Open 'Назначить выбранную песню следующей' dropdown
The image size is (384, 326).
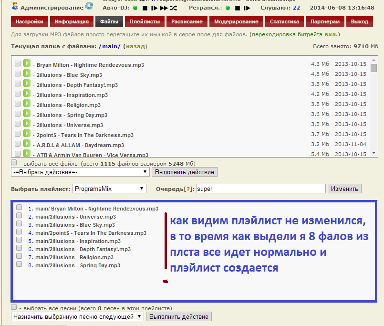pyautogui.click(x=77, y=316)
